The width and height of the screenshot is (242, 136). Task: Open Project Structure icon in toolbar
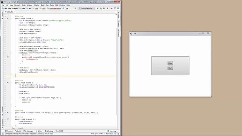pyautogui.click(x=112, y=8)
